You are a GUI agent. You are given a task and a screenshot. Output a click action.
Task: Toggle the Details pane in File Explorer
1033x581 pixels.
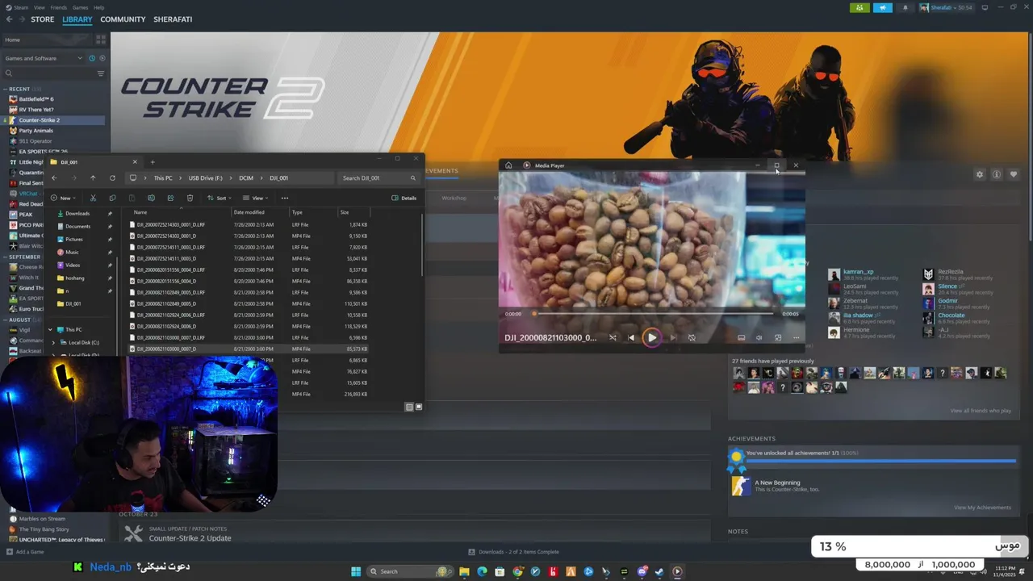(404, 198)
